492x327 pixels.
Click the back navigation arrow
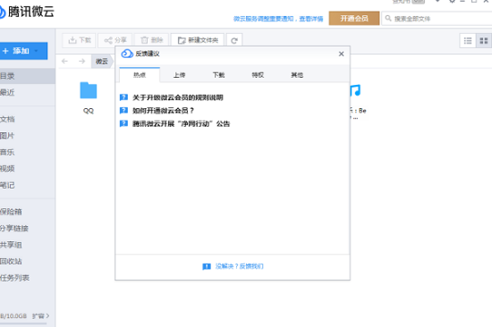click(x=65, y=61)
